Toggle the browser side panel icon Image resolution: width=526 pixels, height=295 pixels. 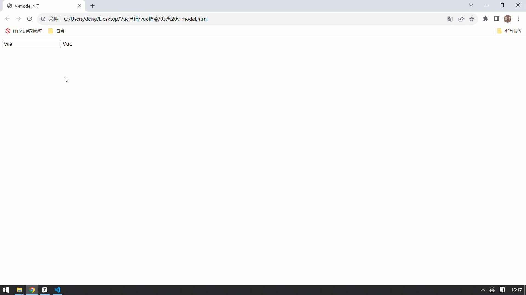coord(496,19)
